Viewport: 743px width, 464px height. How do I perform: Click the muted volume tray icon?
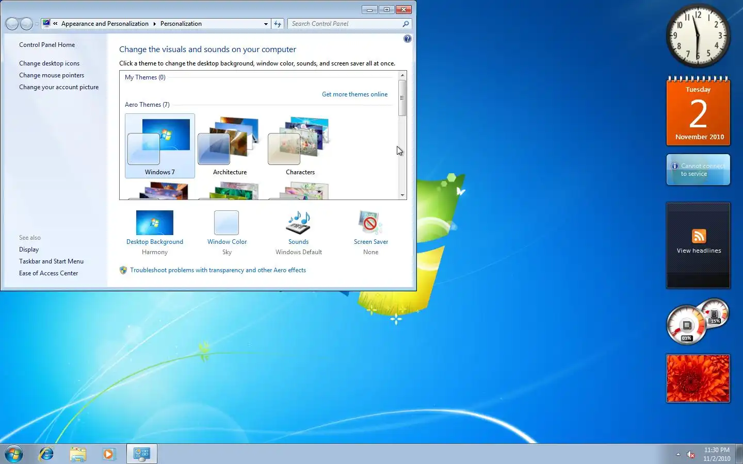tap(691, 454)
